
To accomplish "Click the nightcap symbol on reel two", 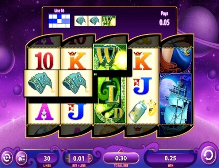I will click(x=76, y=83).
